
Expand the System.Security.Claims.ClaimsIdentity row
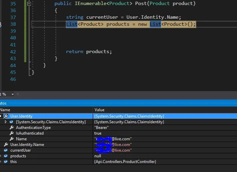point(6,122)
